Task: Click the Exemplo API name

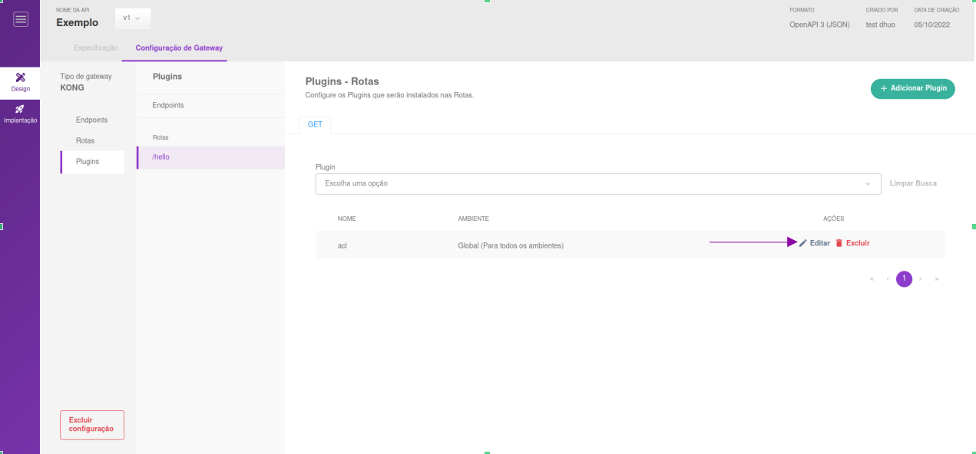Action: [x=78, y=22]
